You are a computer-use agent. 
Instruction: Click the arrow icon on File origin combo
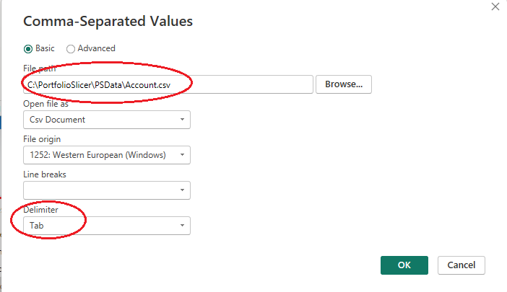pyautogui.click(x=182, y=155)
